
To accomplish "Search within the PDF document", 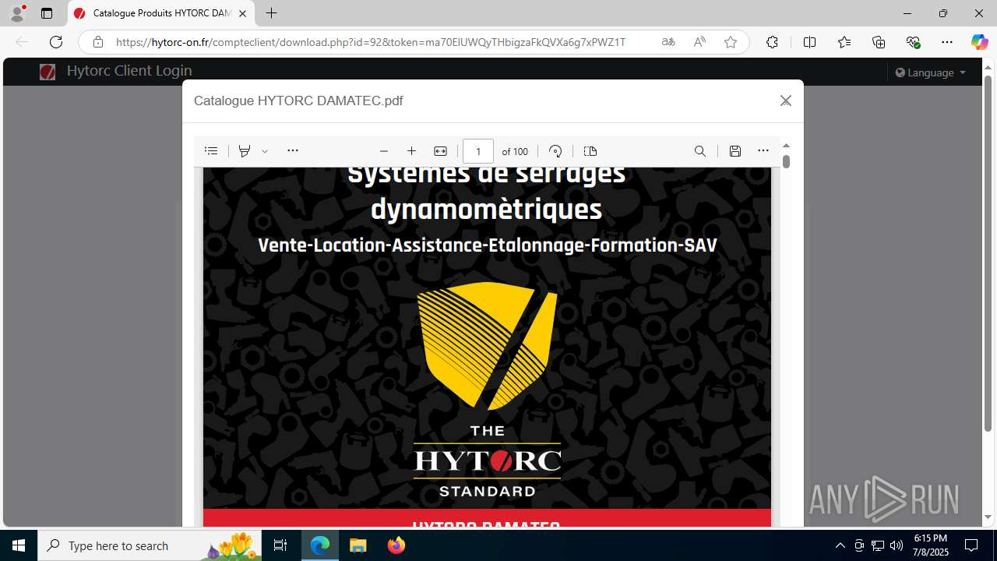I will (700, 151).
